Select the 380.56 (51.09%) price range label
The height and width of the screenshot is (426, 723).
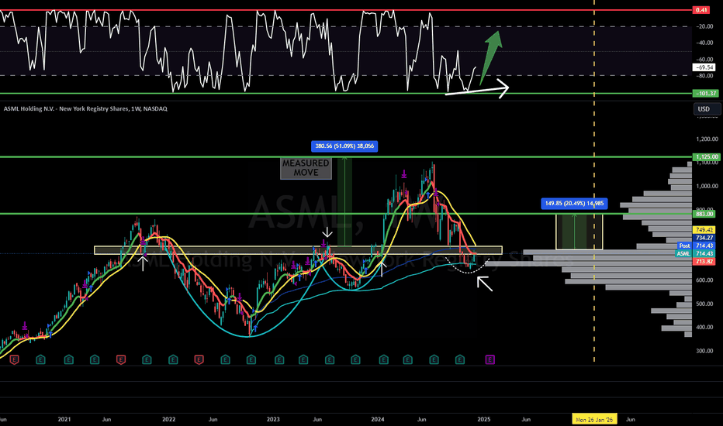344,146
